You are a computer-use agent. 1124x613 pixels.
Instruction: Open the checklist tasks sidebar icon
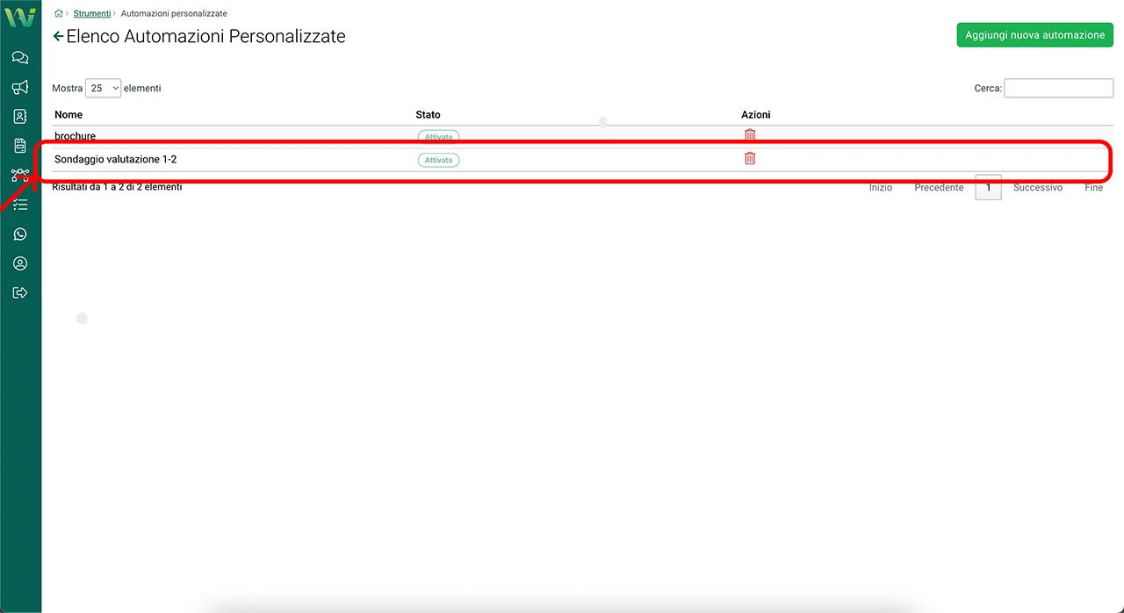pos(20,205)
